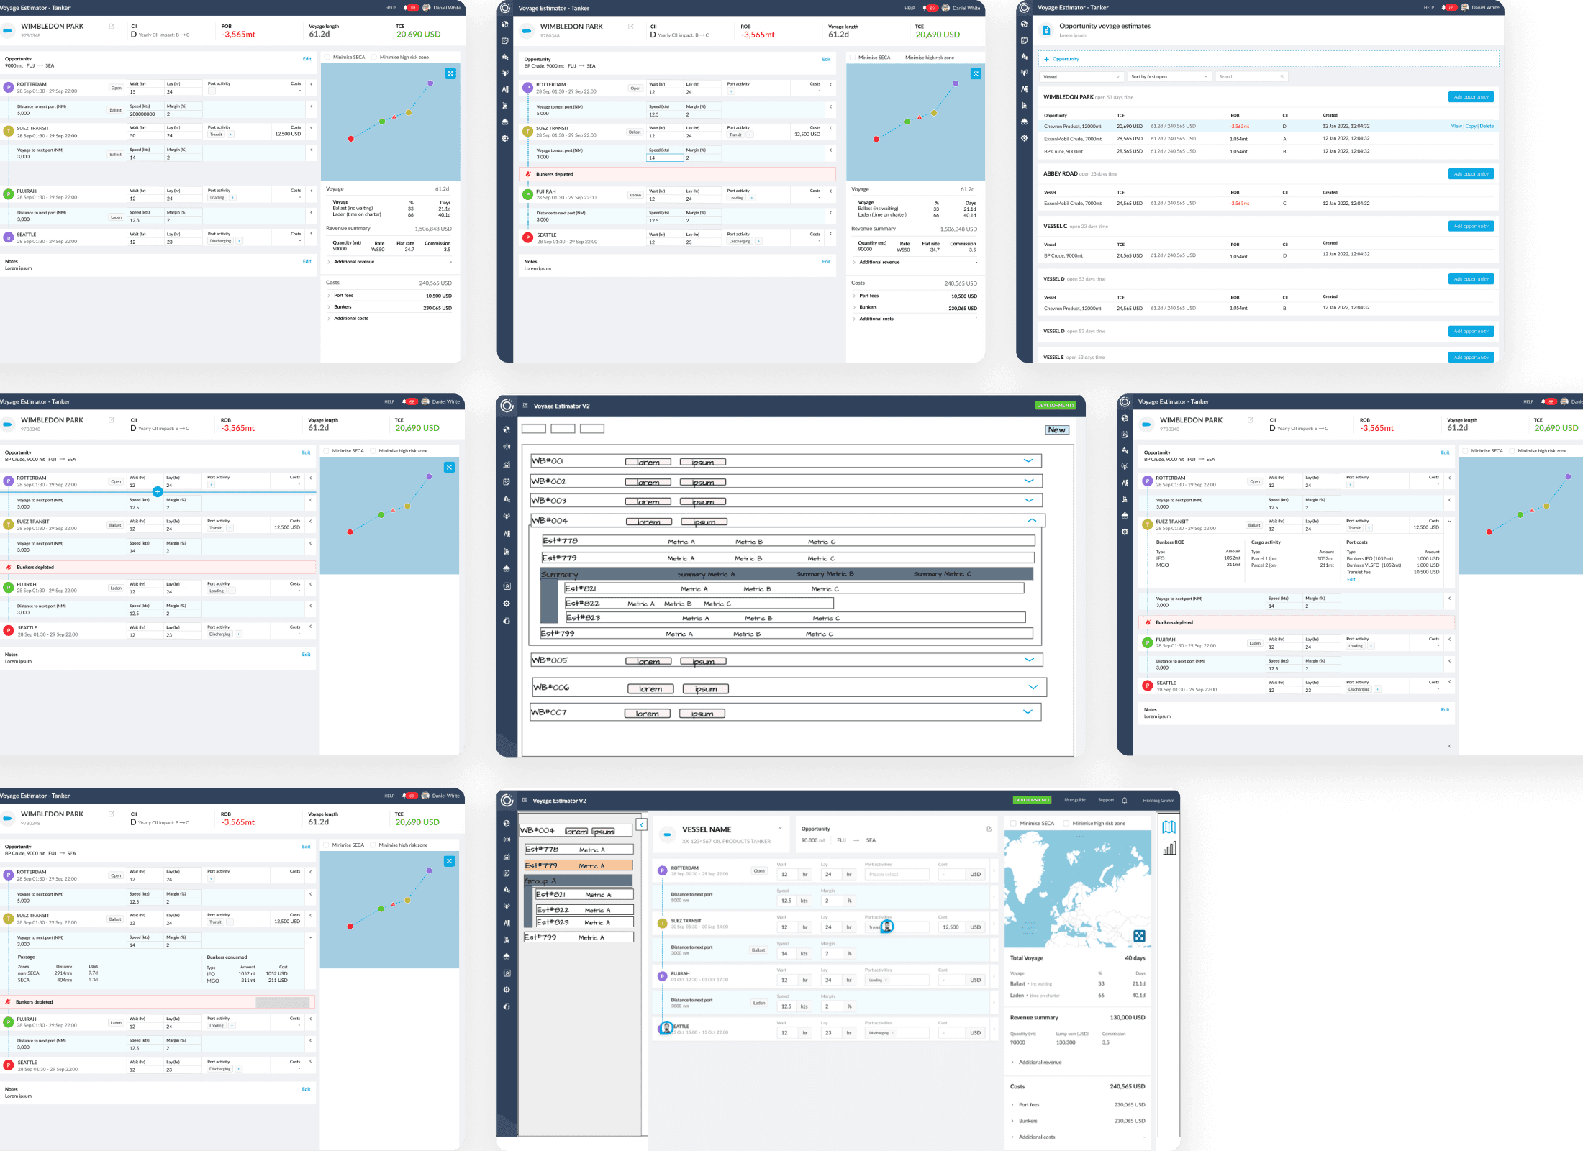Select Est#799 in workbook side list

[x=579, y=937]
